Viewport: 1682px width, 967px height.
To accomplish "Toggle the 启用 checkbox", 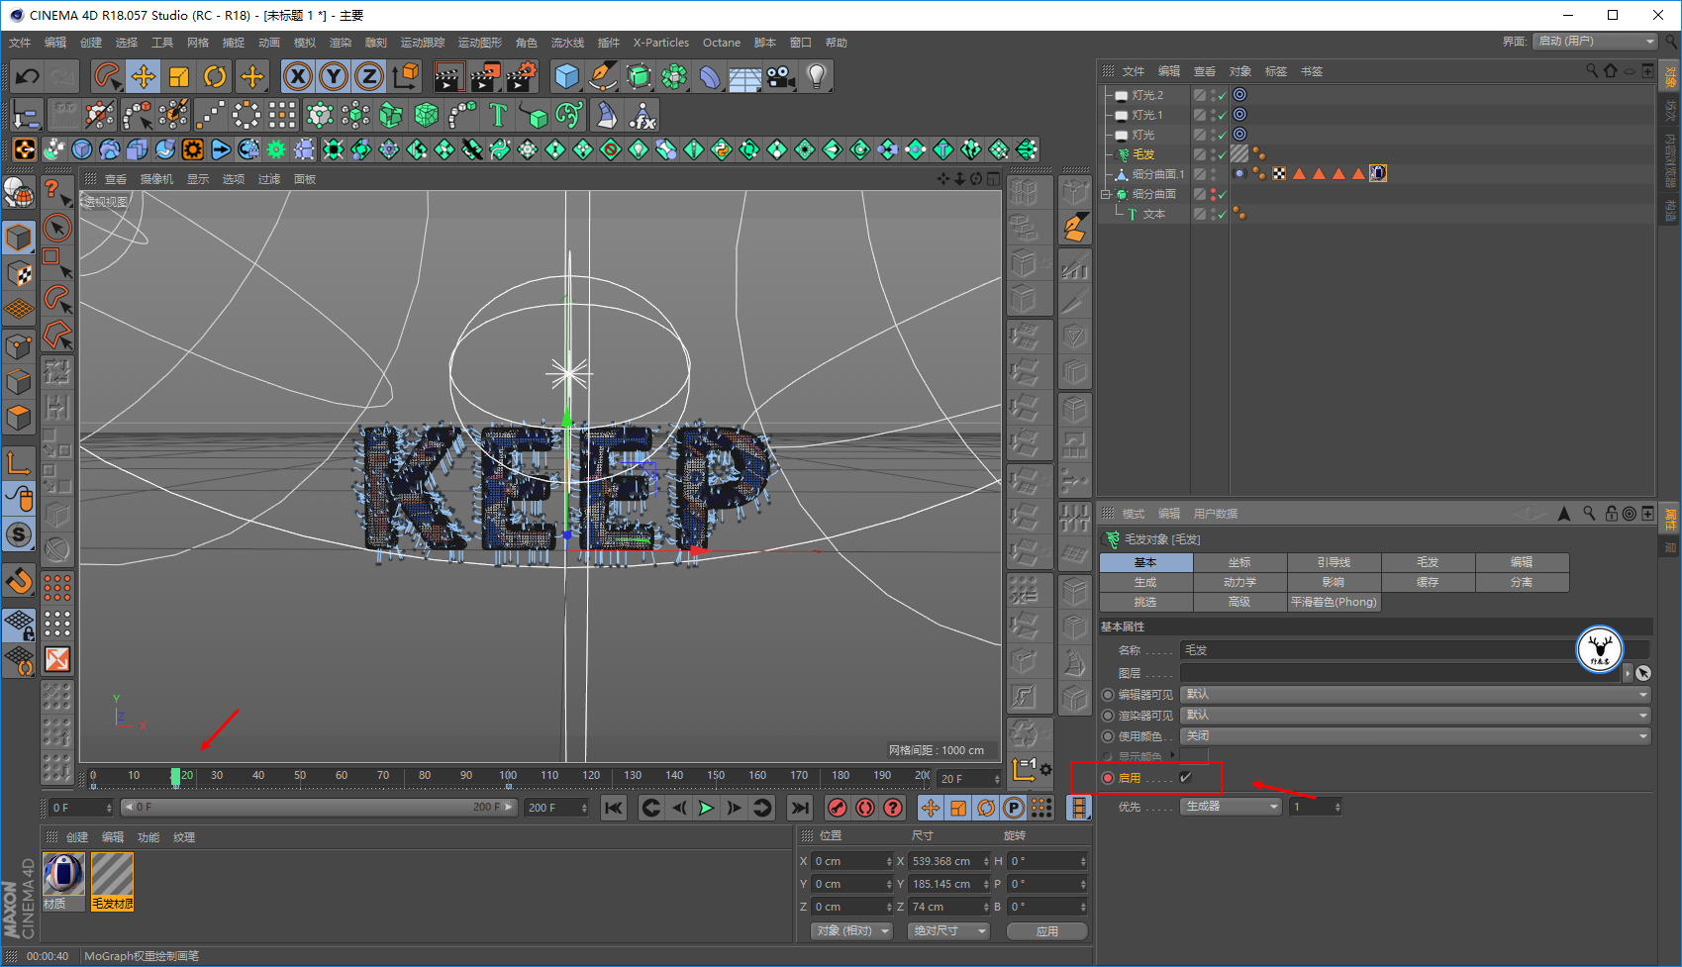I will tap(1185, 778).
